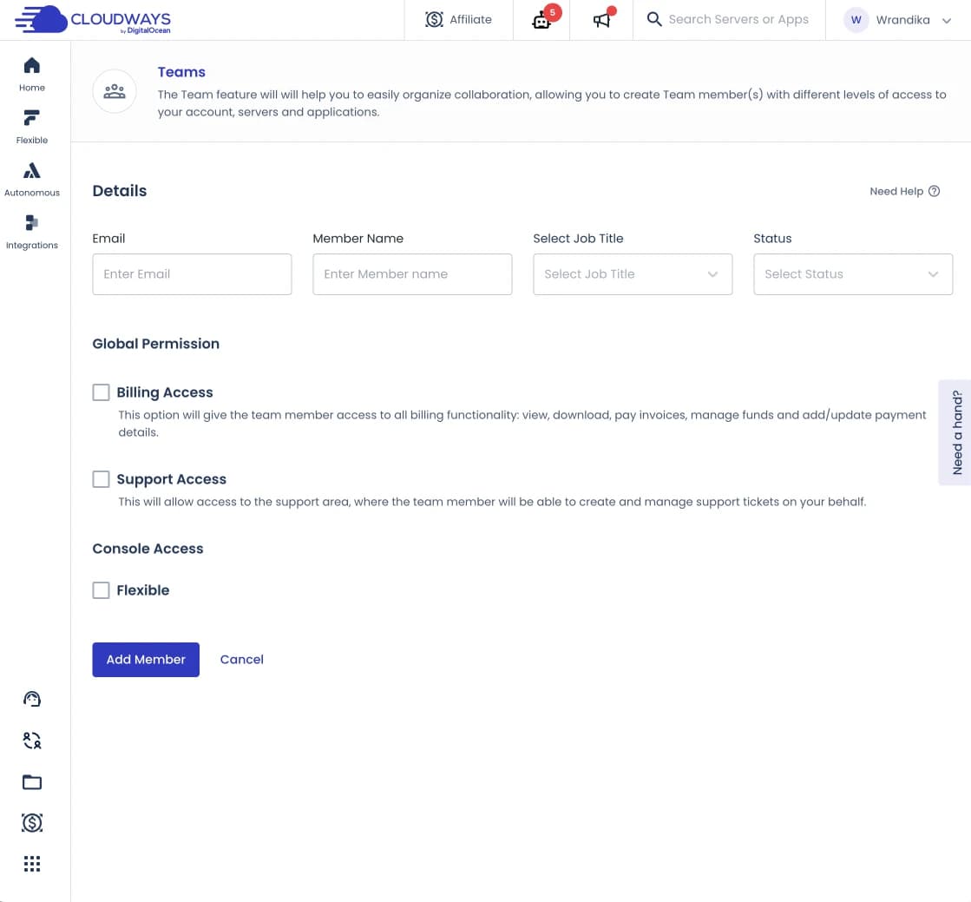Click the Add Member button
The height and width of the screenshot is (902, 971).
[x=146, y=660]
